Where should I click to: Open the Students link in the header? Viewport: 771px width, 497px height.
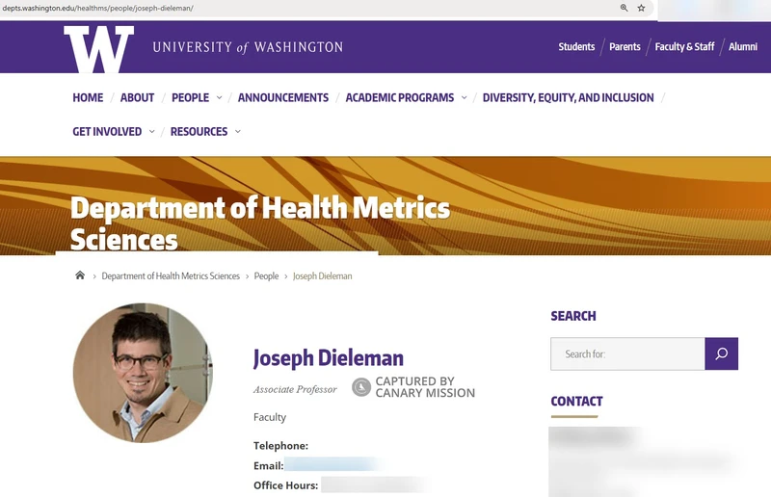[576, 46]
